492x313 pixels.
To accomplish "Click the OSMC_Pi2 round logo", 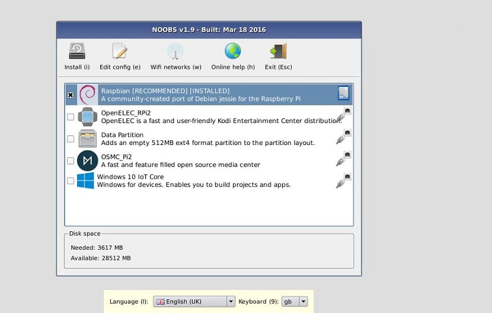I will point(88,160).
